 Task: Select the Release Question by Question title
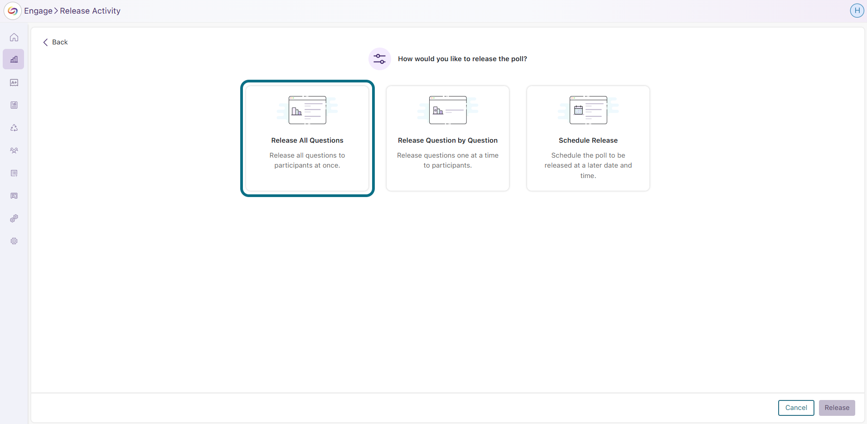click(448, 140)
